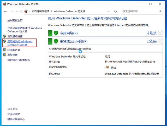Open 高级设置 link
This screenshot has height=126, width=167.
point(12,55)
